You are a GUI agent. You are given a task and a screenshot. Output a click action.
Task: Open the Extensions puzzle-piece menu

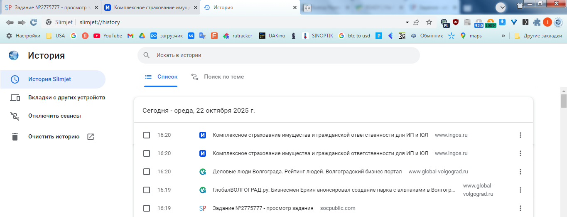click(x=537, y=22)
